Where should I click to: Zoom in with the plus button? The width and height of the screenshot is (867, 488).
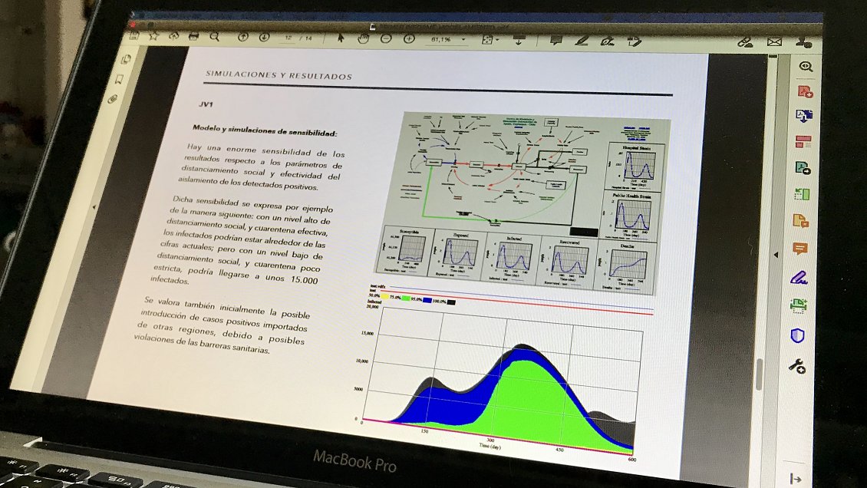pos(409,38)
